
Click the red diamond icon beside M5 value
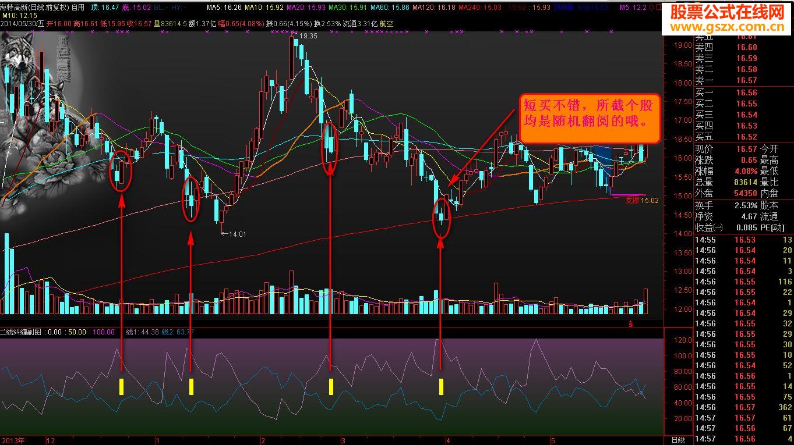[x=652, y=8]
